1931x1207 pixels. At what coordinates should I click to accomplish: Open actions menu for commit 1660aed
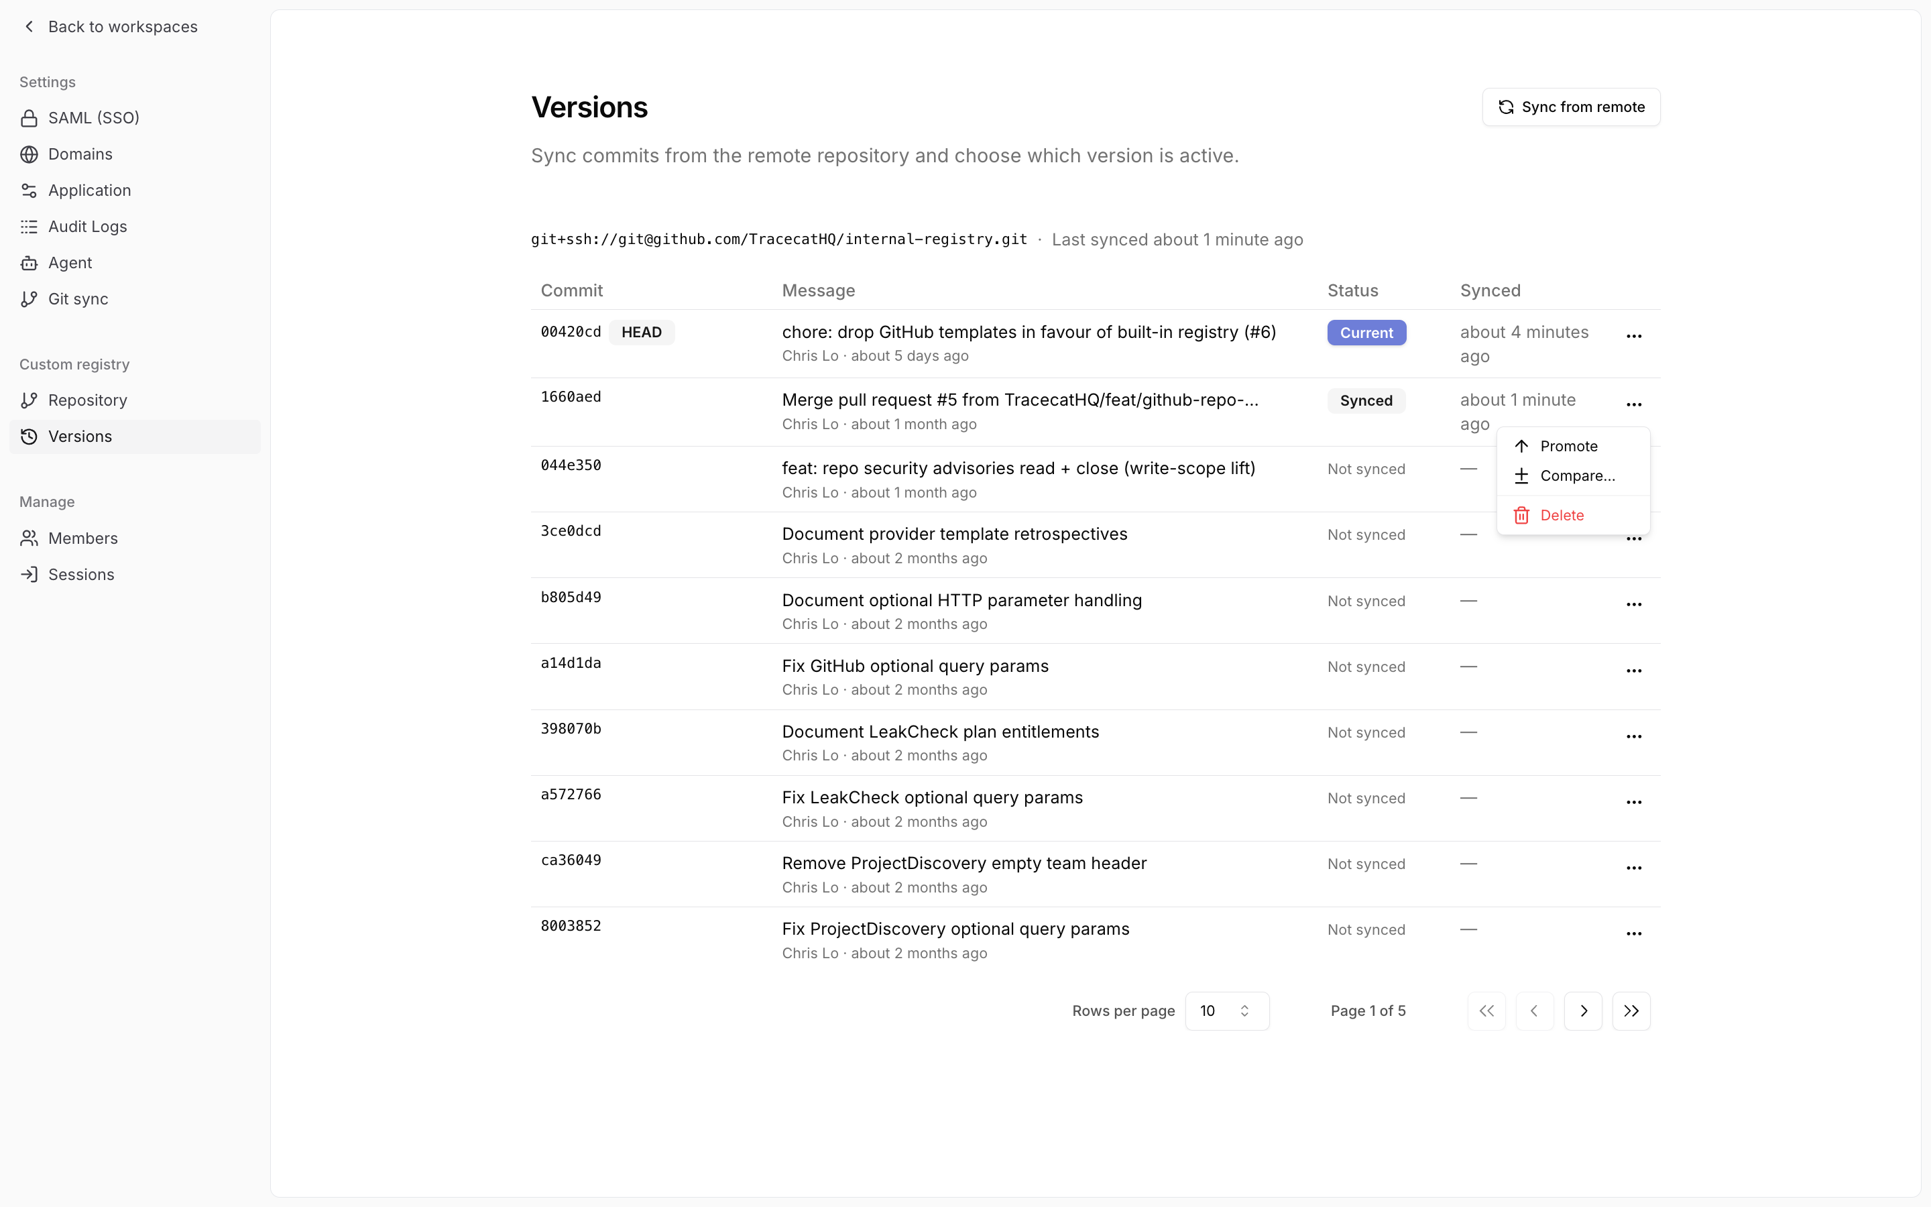click(1633, 405)
